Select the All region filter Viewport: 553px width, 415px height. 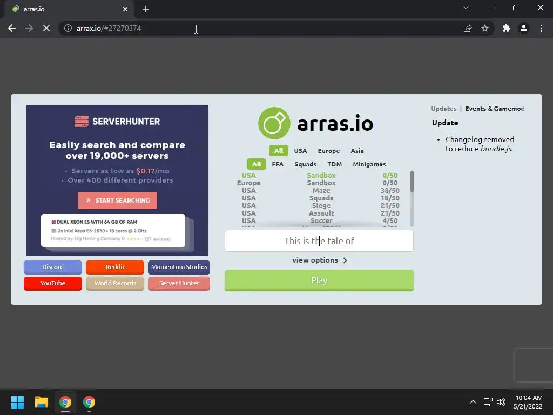(x=279, y=151)
